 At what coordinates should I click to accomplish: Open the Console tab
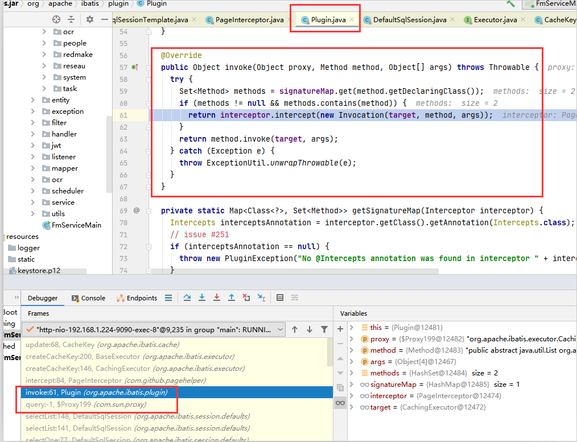pyautogui.click(x=88, y=298)
